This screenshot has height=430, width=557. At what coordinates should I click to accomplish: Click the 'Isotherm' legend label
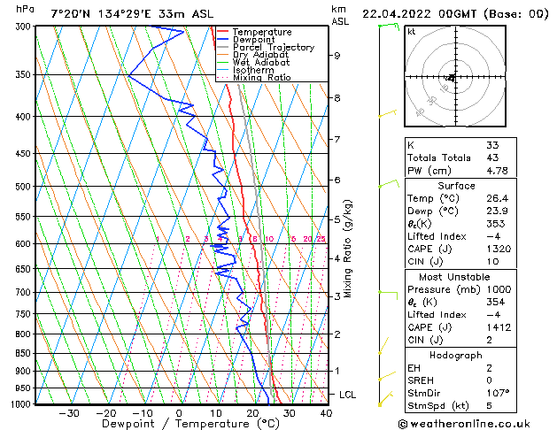point(253,70)
